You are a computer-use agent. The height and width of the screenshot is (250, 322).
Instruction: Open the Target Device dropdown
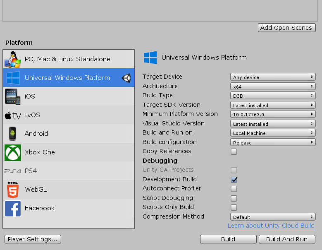(x=273, y=77)
